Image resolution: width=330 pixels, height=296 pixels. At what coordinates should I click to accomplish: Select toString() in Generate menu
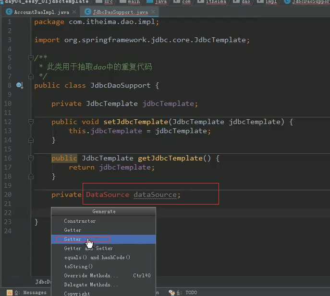pyautogui.click(x=78, y=266)
